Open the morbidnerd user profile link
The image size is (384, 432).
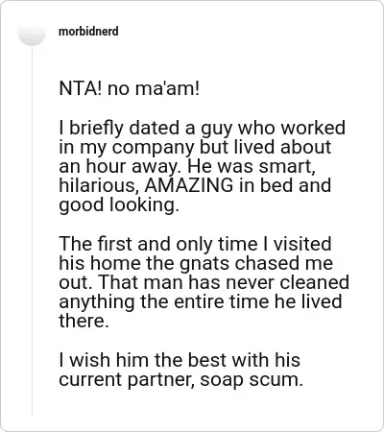88,32
